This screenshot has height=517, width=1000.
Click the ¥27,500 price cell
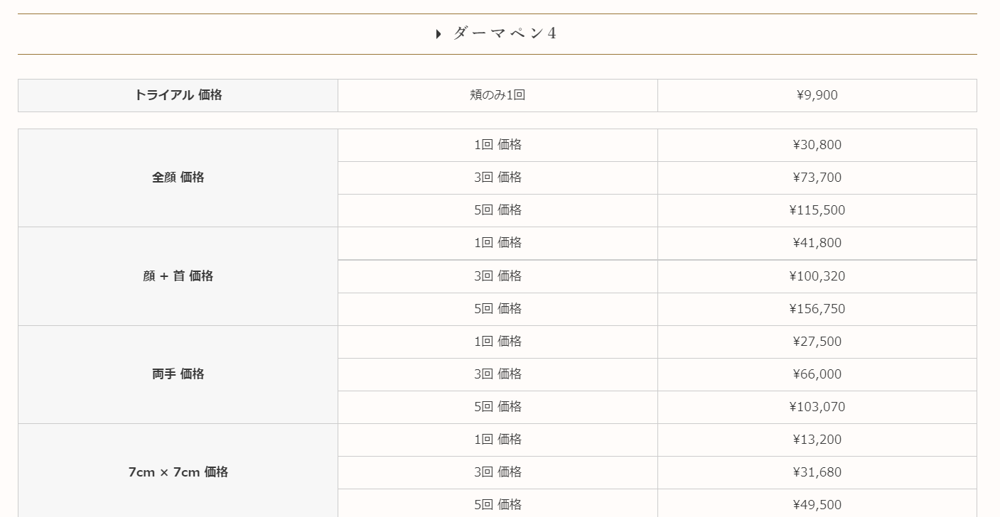point(817,342)
